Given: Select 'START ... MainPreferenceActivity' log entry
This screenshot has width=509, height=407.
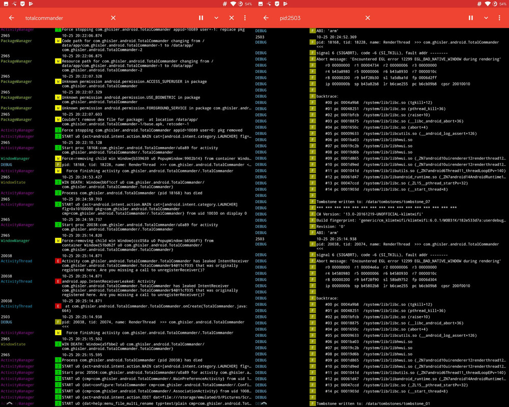Looking at the screenshot, I should (127, 379).
